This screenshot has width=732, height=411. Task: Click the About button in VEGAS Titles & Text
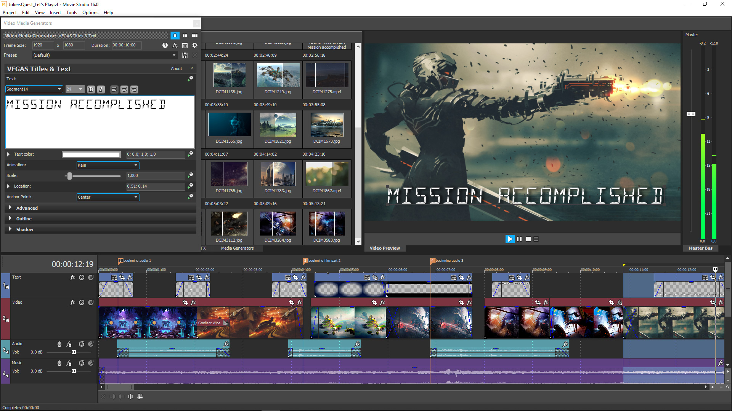pos(177,68)
